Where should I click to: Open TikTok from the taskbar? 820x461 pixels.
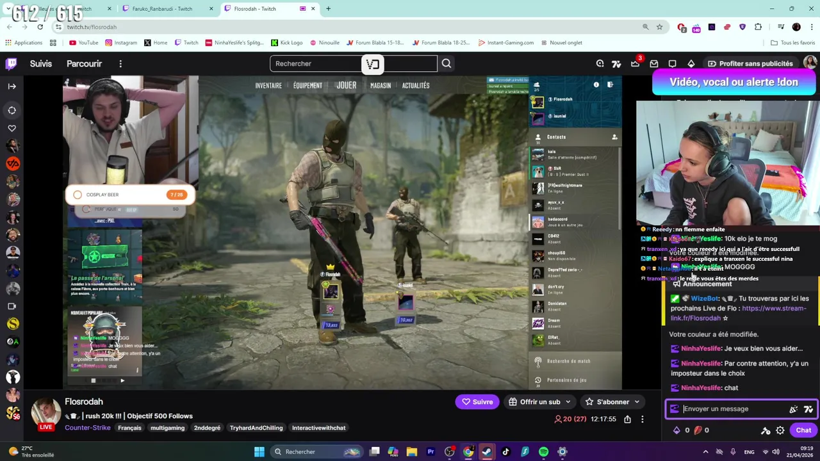[505, 451]
